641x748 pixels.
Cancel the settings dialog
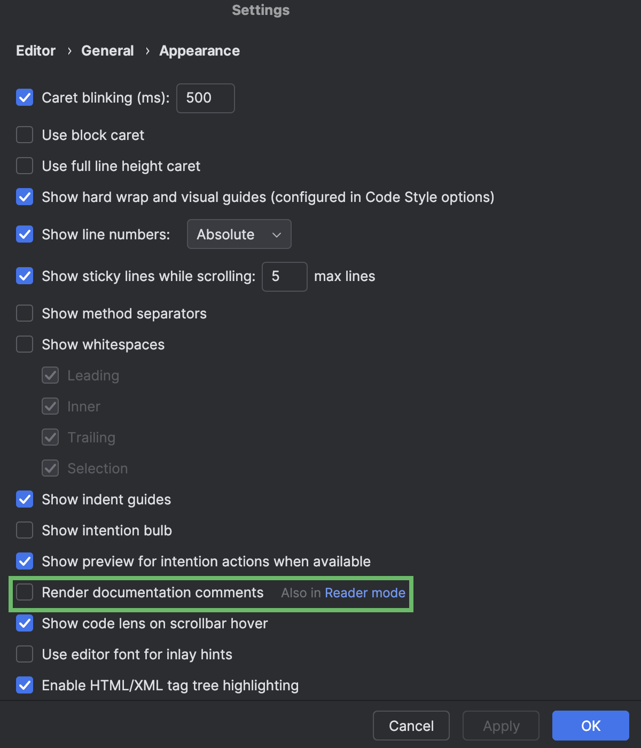411,726
